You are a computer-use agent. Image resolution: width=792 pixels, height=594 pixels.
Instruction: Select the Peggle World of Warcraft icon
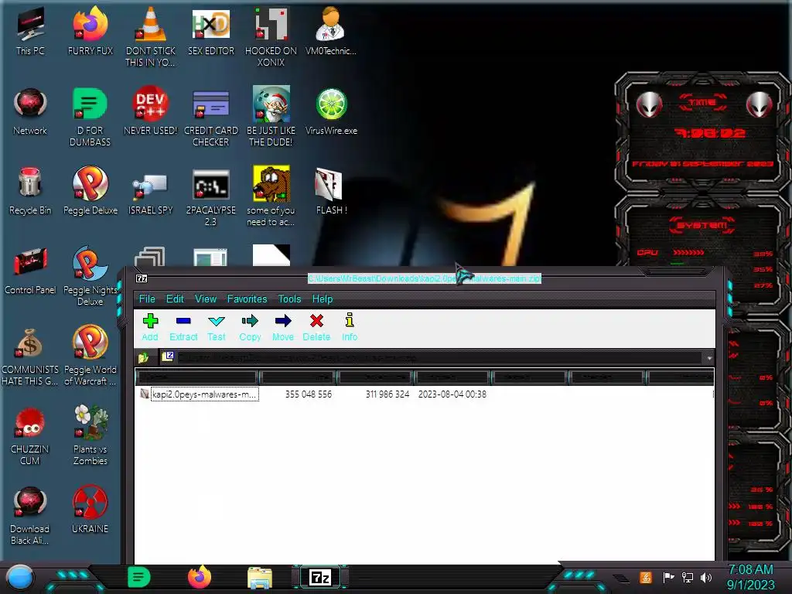point(90,356)
